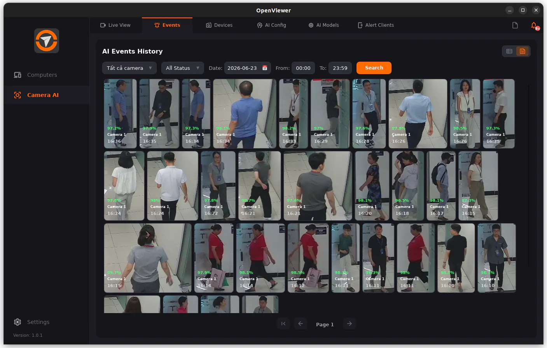Open event thumbnail at 16:17
Viewport: 547px width, 348px height.
441,186
